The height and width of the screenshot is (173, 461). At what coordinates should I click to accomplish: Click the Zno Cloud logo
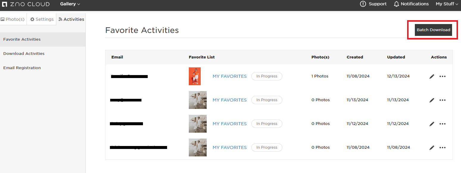[x=26, y=4]
